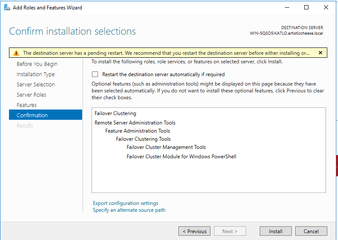Switch to the Server Roles step
The height and width of the screenshot is (240, 338).
31,95
